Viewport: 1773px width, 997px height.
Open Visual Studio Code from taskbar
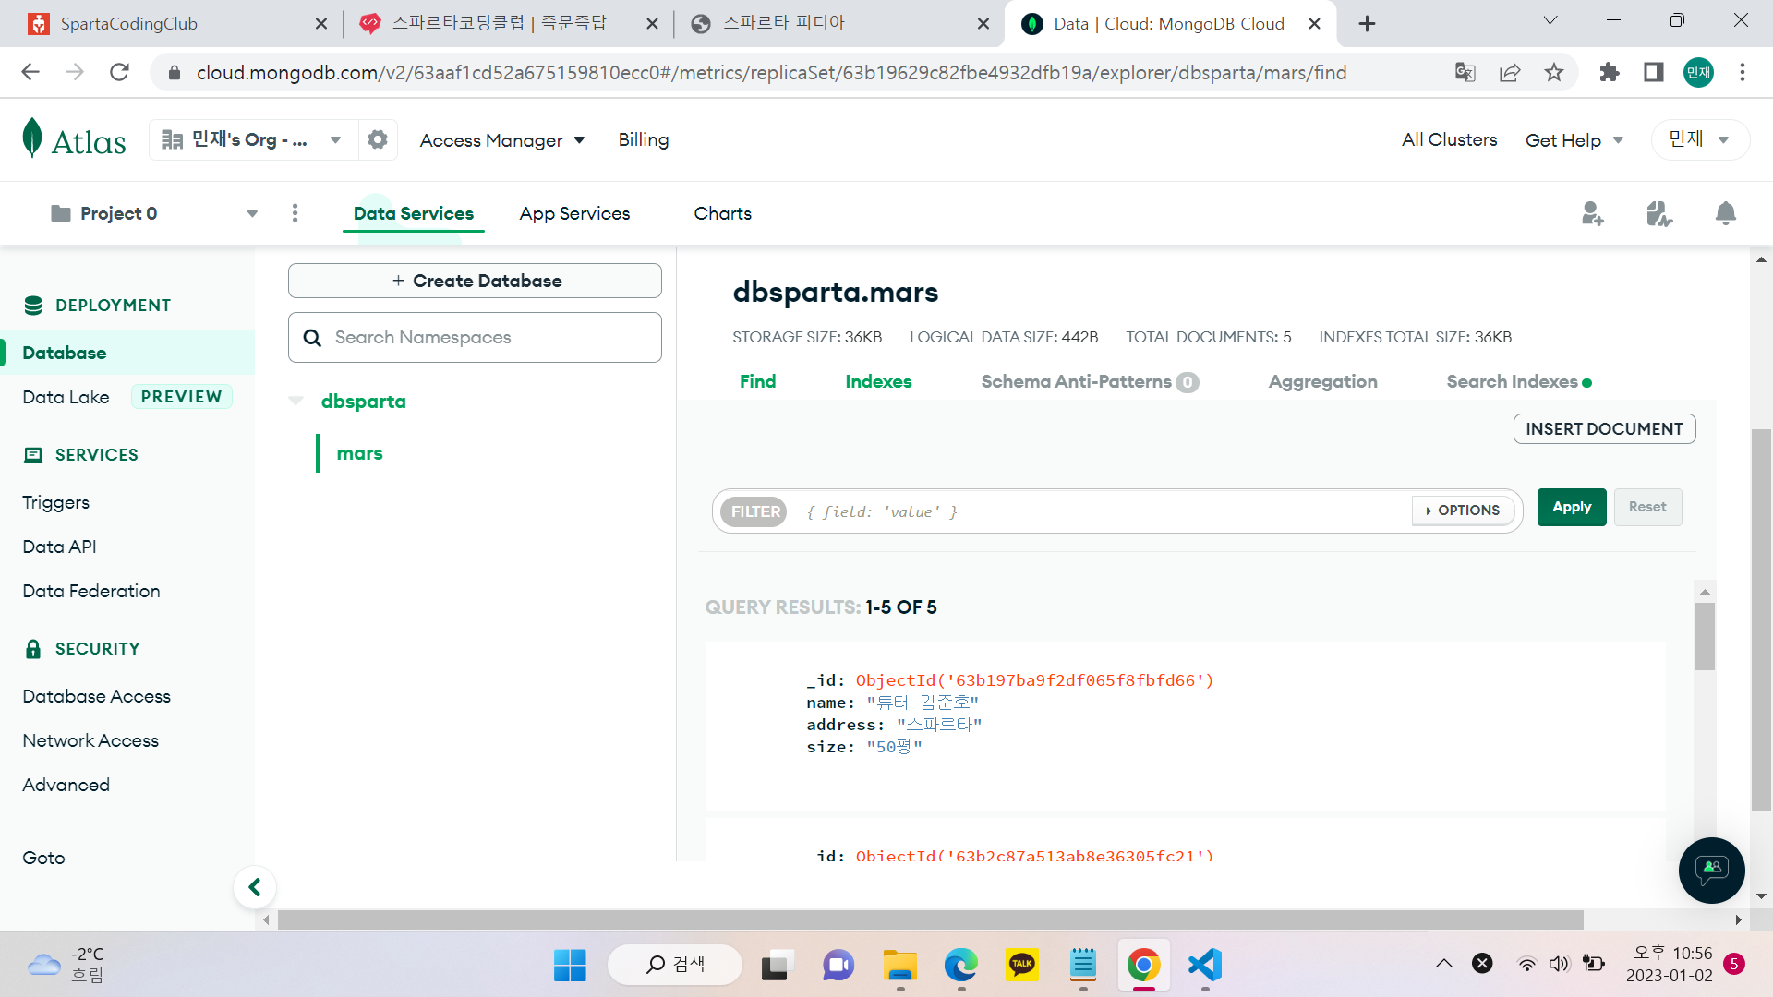tap(1205, 965)
